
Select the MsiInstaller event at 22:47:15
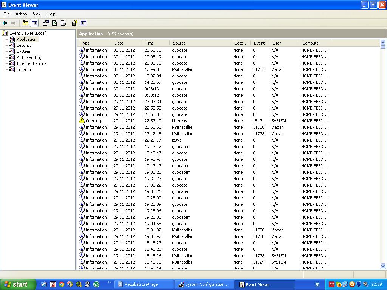[x=204, y=134]
